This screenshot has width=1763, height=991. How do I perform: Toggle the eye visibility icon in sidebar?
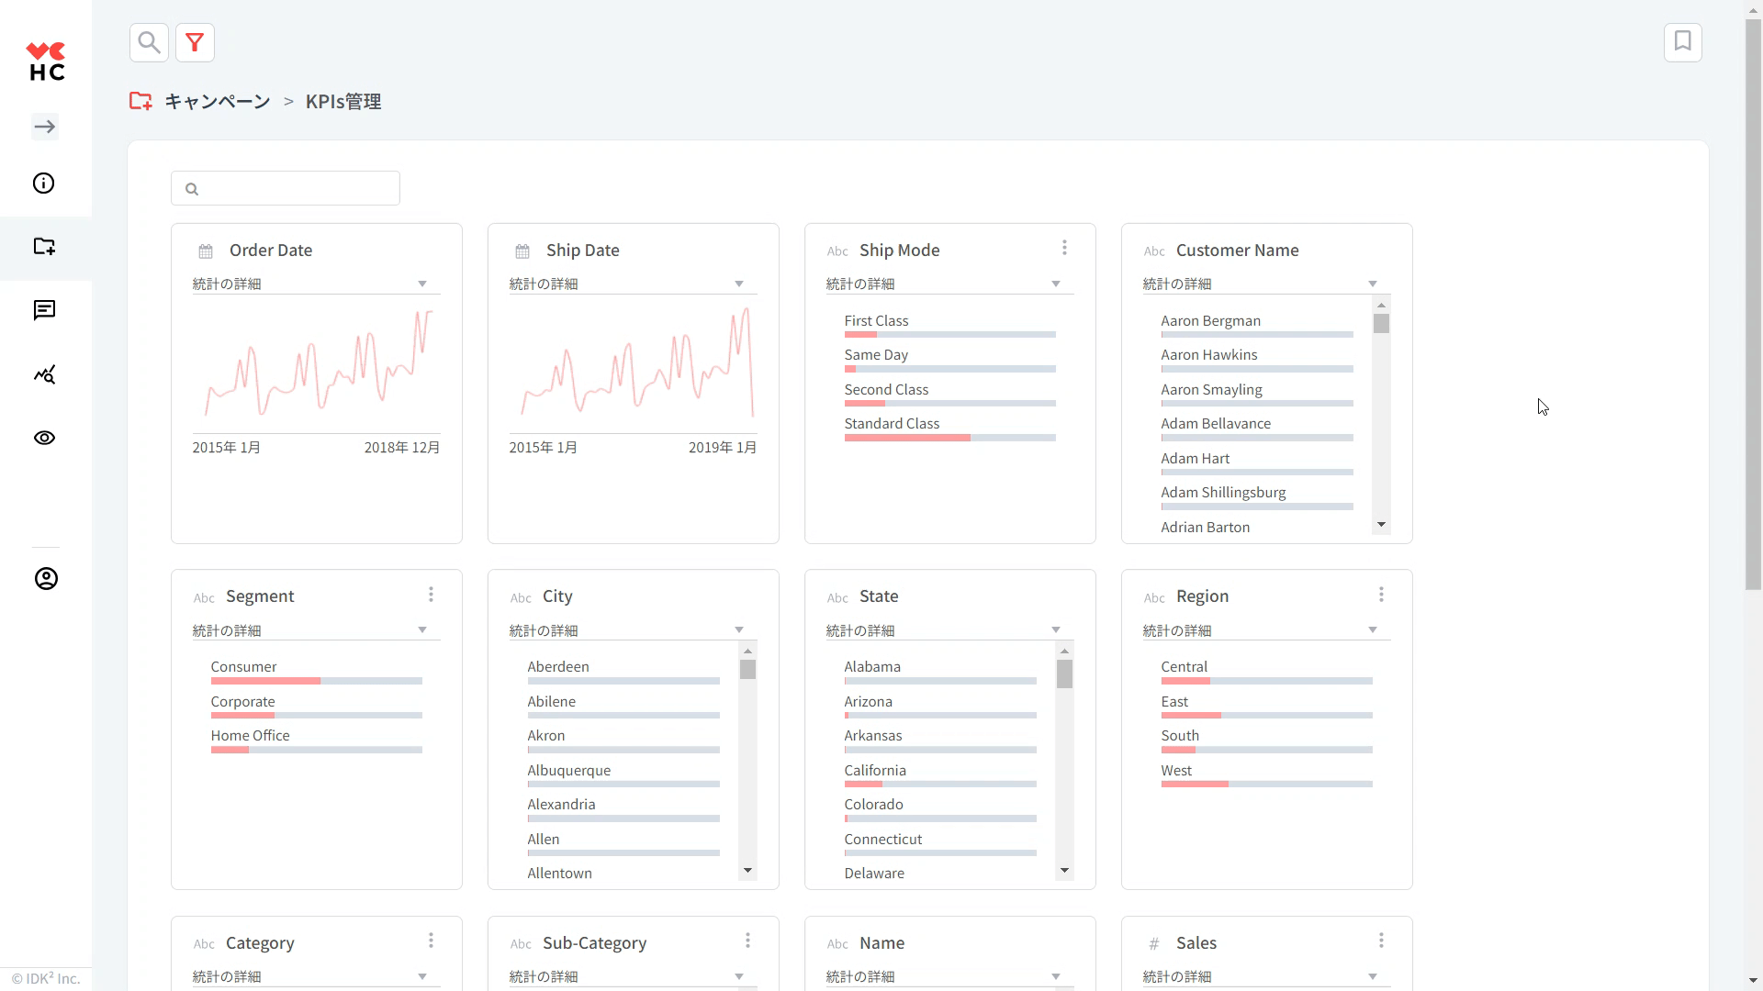pos(44,438)
